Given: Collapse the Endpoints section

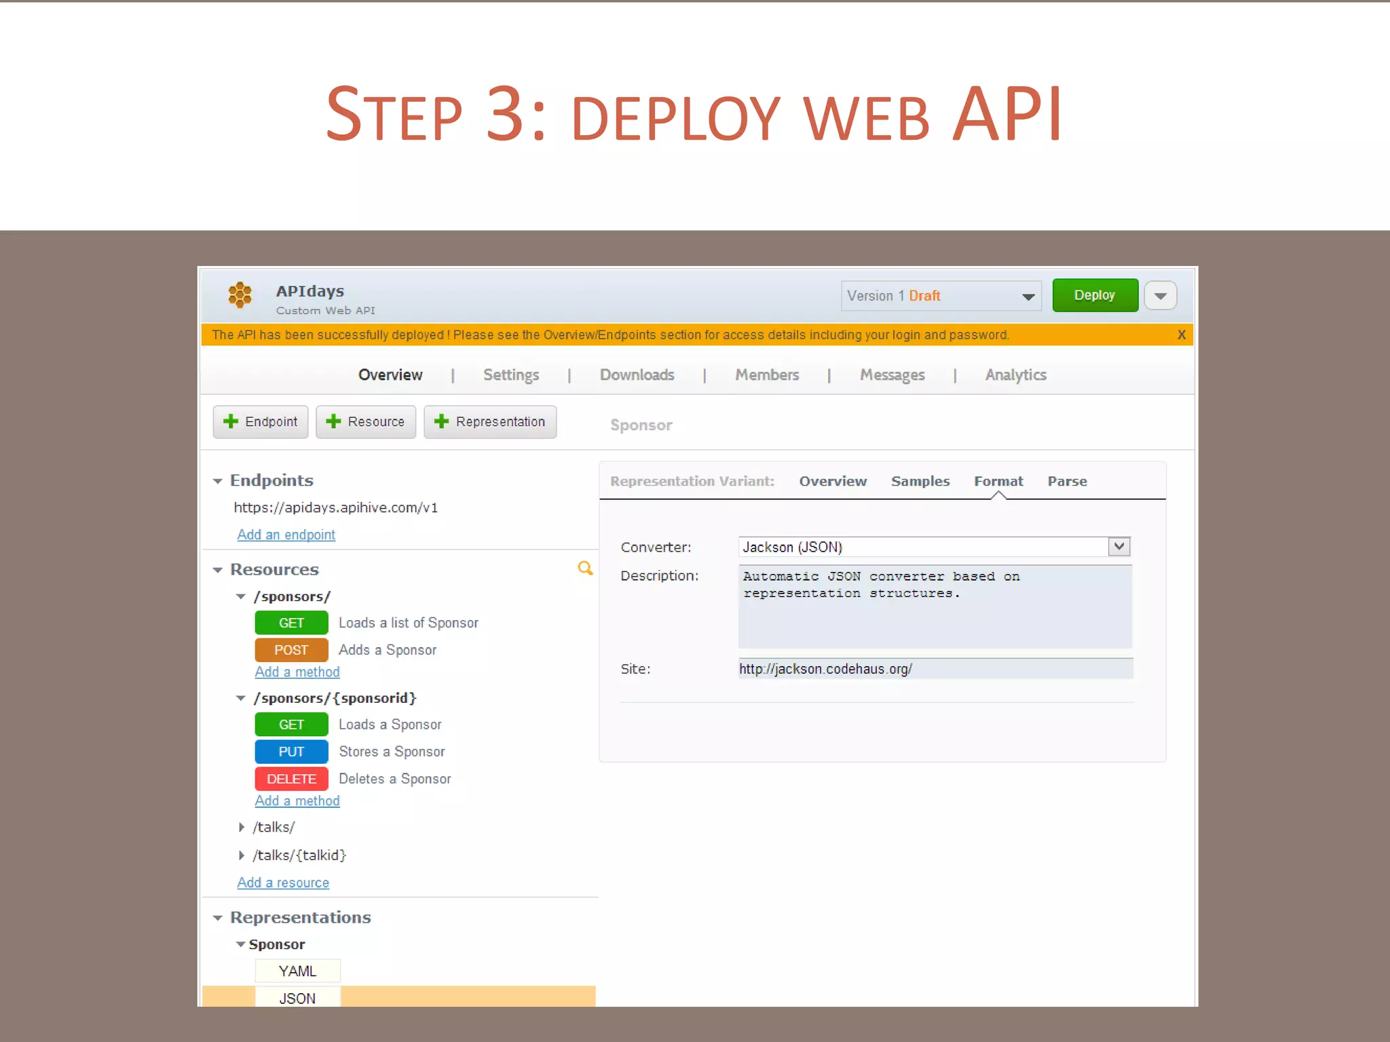Looking at the screenshot, I should 217,481.
